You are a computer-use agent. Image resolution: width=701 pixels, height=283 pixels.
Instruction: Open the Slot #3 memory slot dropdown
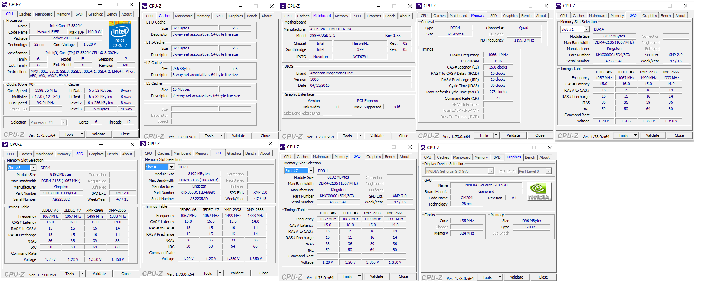33,168
